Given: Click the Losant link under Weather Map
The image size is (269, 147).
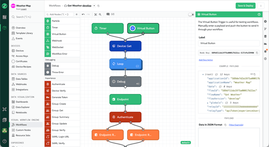Looking at the screenshot, I should (24, 9).
